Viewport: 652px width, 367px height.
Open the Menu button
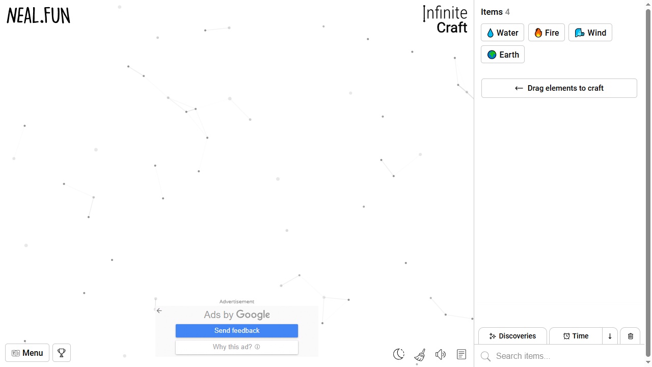coord(28,353)
